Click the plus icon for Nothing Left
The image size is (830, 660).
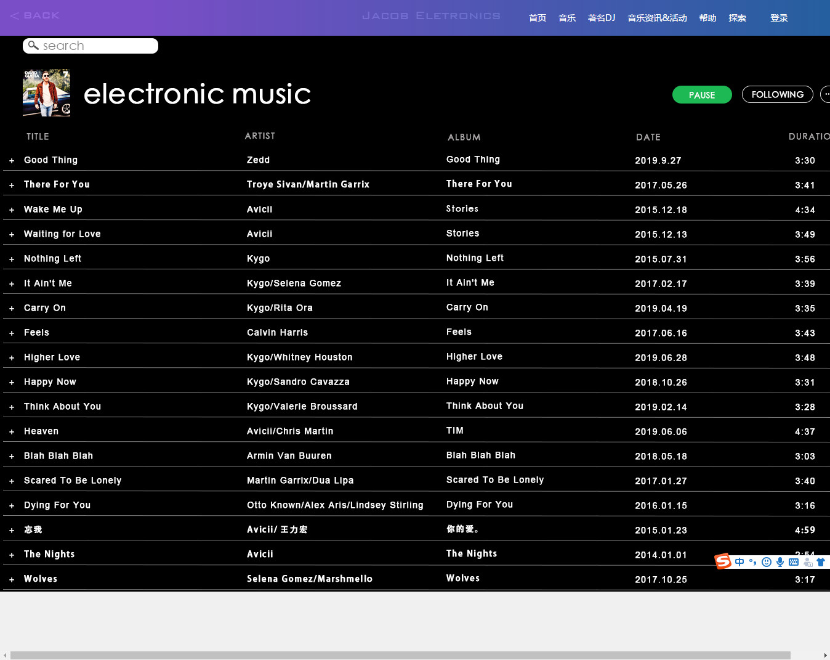(x=12, y=259)
